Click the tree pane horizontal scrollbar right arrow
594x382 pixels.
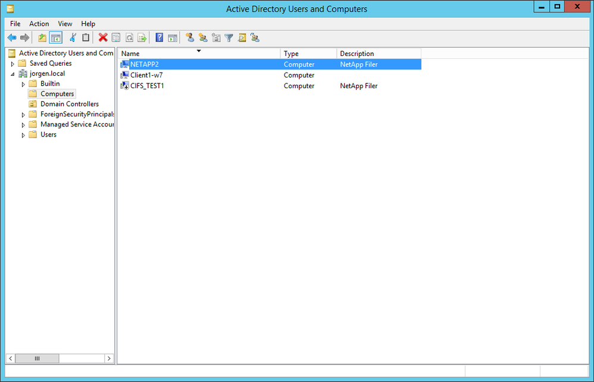(x=108, y=358)
